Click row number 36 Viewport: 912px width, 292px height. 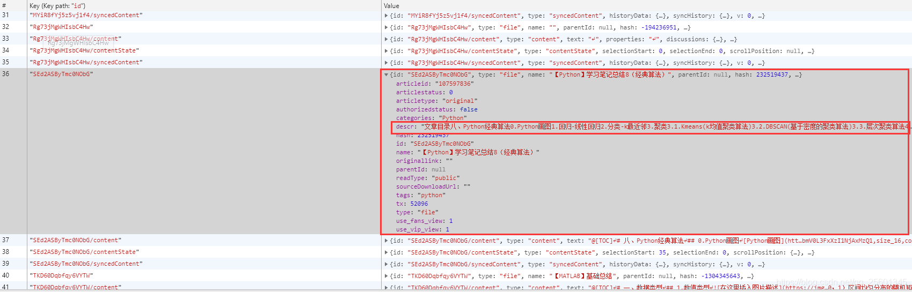[5, 74]
